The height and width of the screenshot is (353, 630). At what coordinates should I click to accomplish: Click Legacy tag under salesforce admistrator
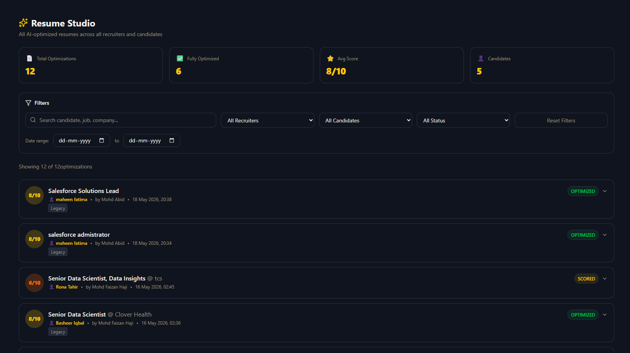click(x=58, y=252)
